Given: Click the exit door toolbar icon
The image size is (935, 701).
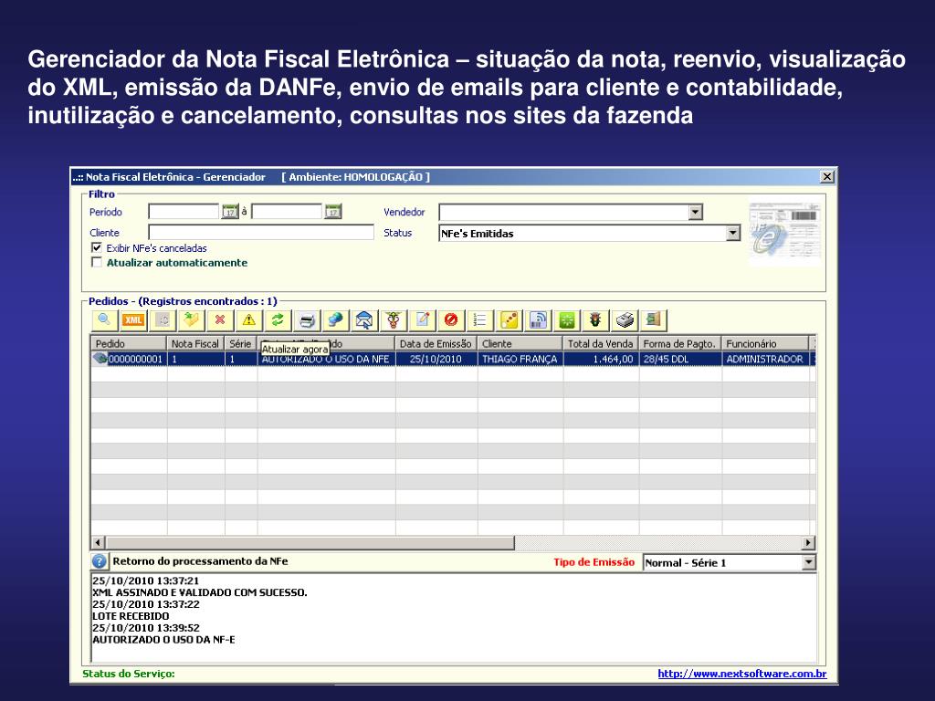Looking at the screenshot, I should tap(654, 320).
